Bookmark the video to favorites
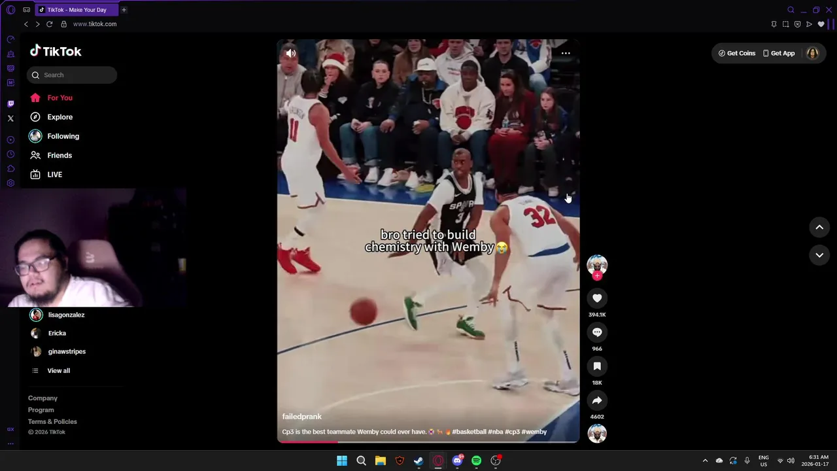Image resolution: width=837 pixels, height=471 pixels. 597,366
